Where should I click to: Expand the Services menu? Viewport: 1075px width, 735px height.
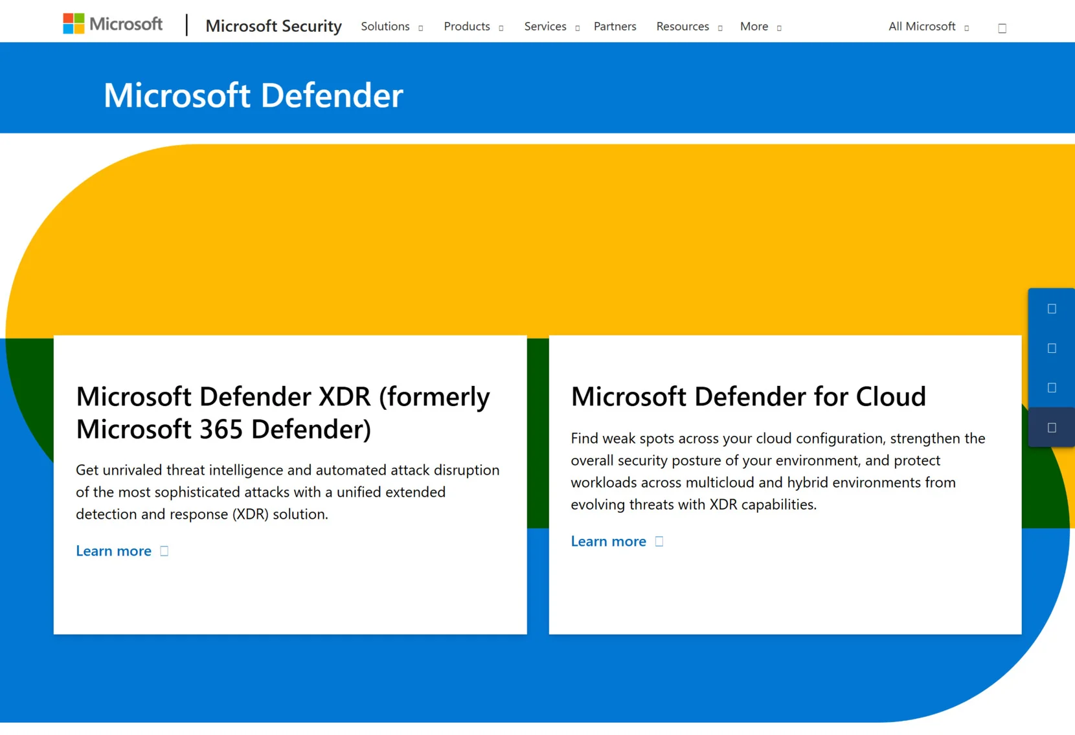click(552, 27)
